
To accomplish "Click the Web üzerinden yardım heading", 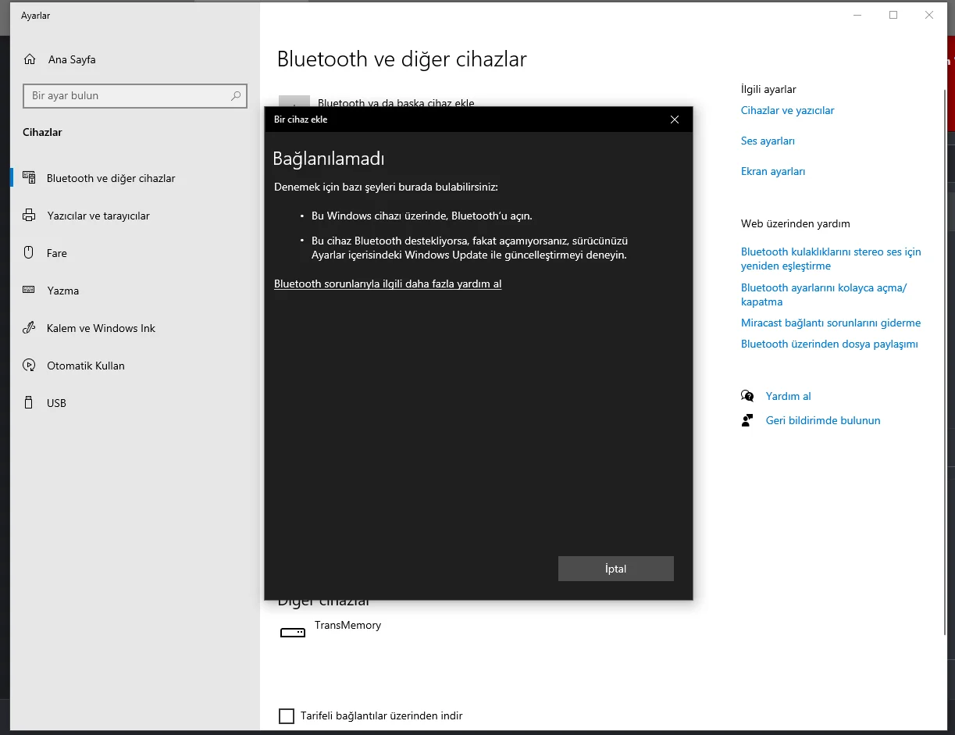I will (x=796, y=224).
